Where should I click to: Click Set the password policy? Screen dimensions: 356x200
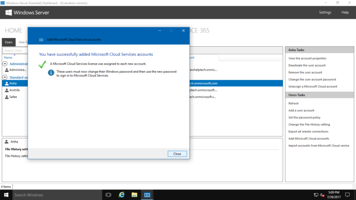point(304,118)
